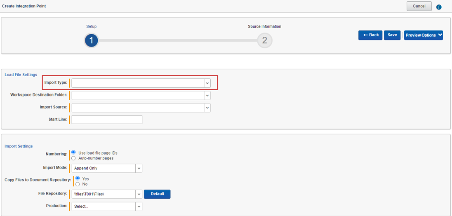Screen dimensions: 452x216
Task: Click the Copy Files to Document Repository label
Action: [x=38, y=180]
